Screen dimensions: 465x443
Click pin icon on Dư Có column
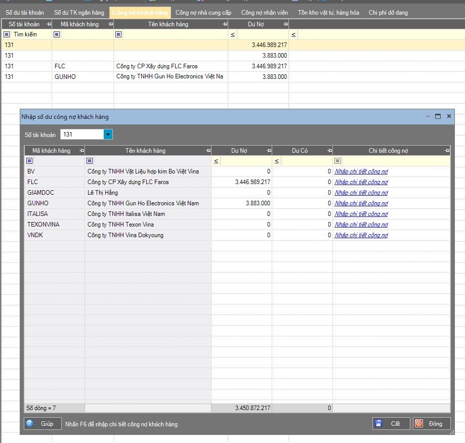(329, 151)
